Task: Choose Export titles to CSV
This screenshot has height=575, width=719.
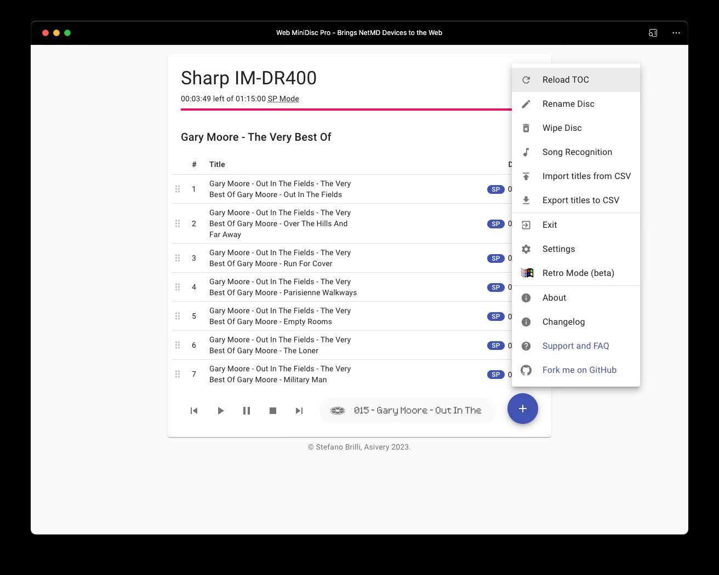Action: [576, 200]
